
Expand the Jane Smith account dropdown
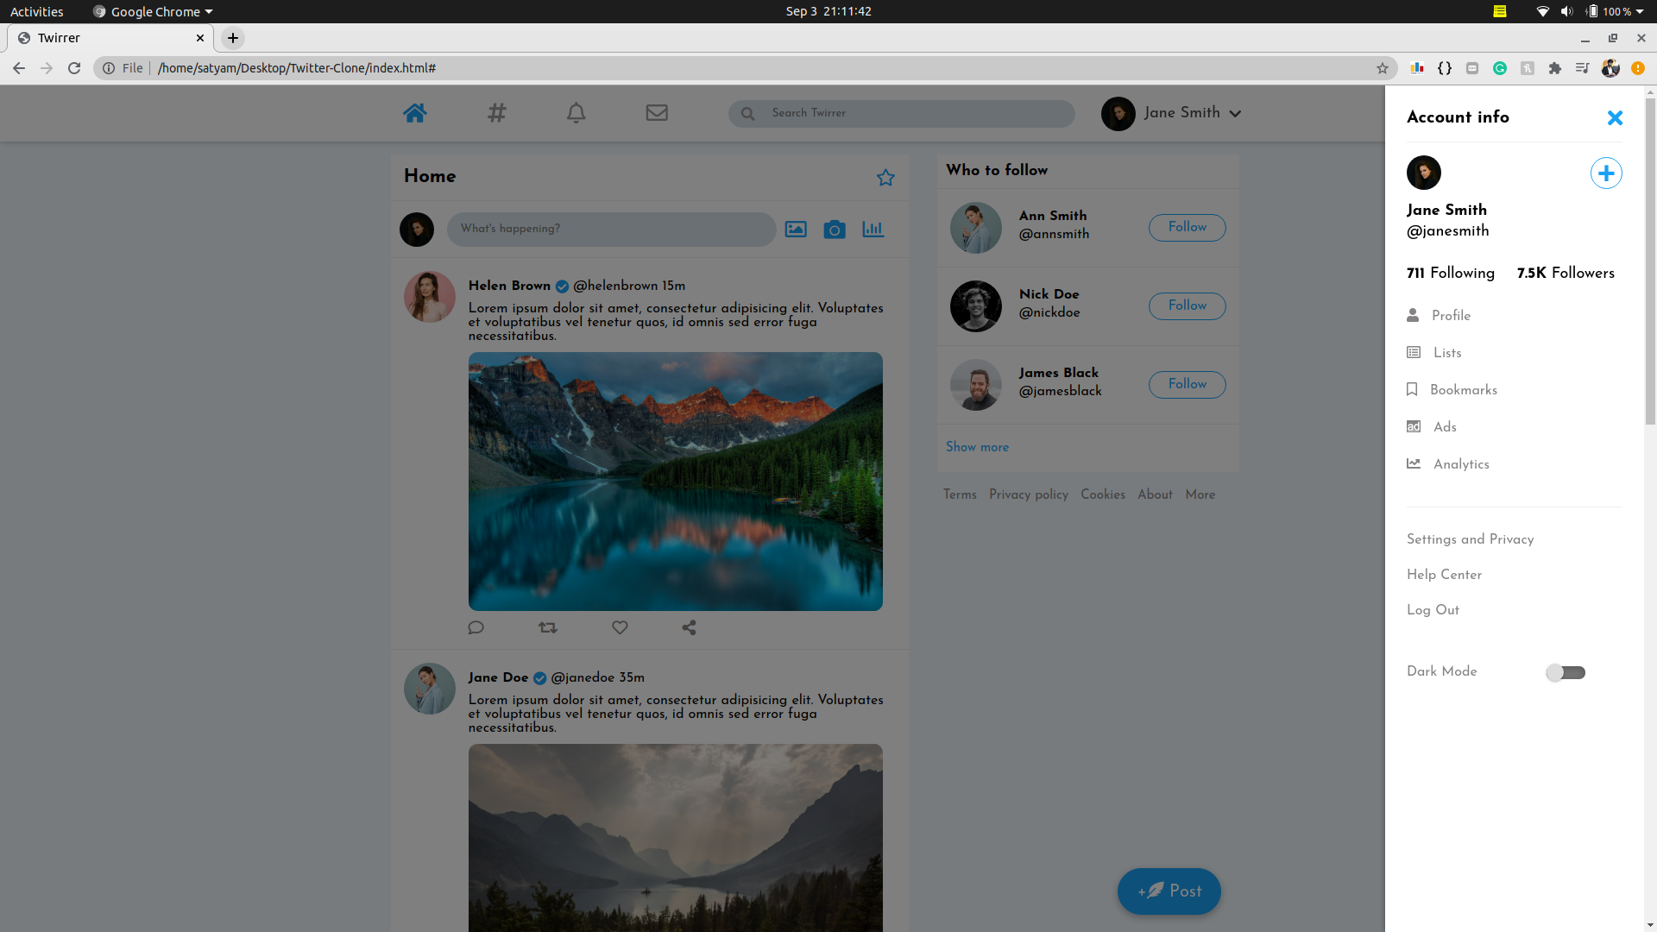pyautogui.click(x=1235, y=114)
